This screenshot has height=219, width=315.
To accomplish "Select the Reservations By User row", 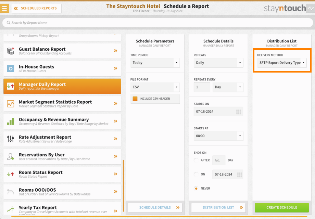I will [x=62, y=157].
